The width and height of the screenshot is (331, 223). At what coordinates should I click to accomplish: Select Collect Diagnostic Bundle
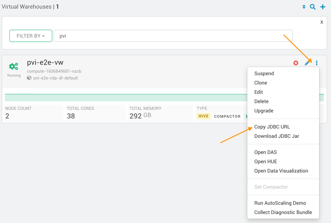(x=283, y=212)
